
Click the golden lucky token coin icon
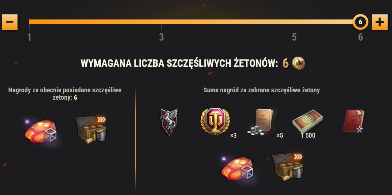click(298, 63)
